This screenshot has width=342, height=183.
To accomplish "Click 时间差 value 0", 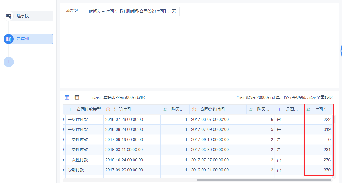I will (x=329, y=140).
